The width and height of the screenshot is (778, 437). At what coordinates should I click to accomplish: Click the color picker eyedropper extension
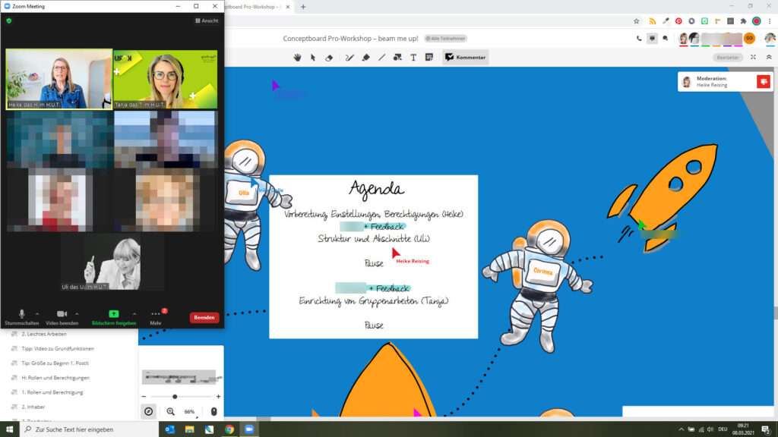(666, 21)
